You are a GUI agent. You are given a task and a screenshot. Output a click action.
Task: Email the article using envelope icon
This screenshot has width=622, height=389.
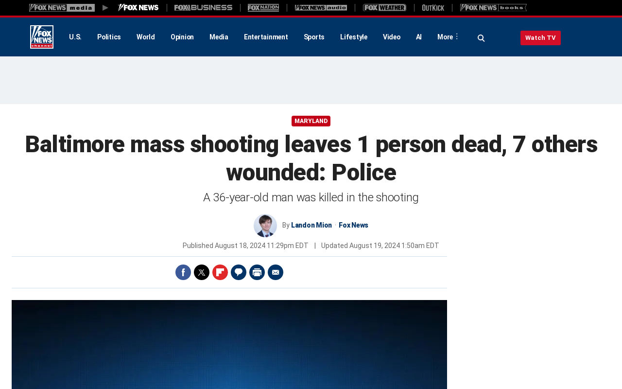tap(276, 272)
